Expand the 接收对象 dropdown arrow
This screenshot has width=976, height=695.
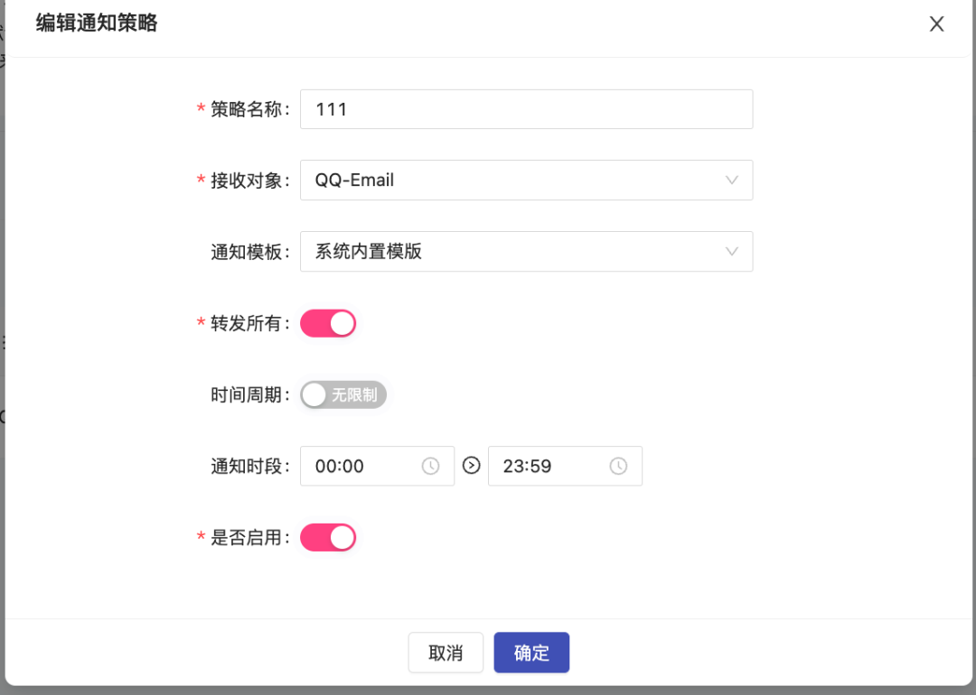[731, 181]
